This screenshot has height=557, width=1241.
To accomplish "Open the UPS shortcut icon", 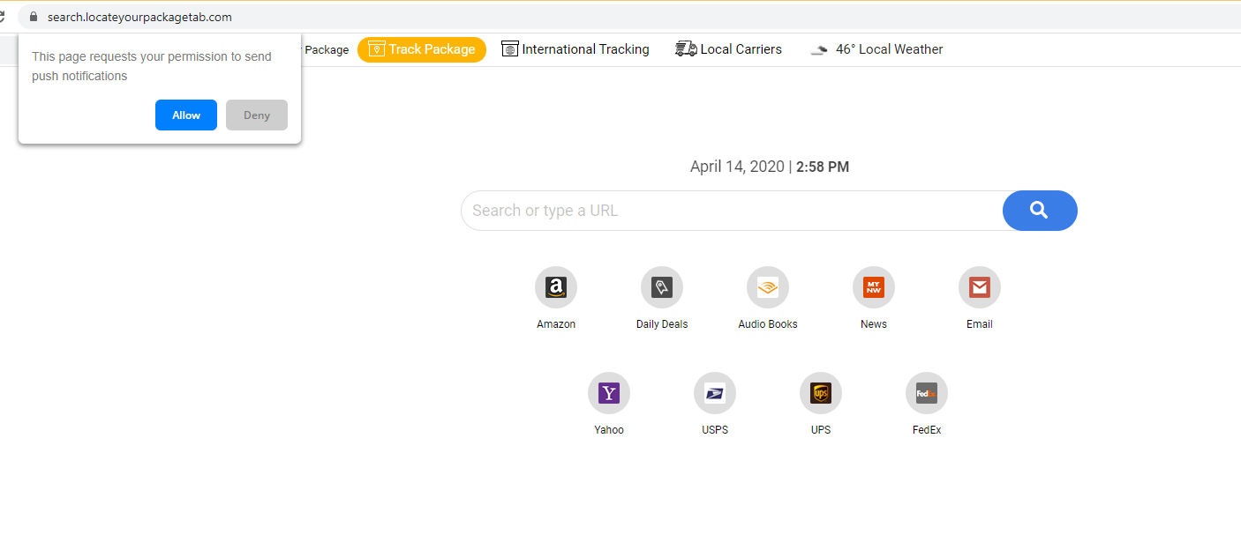I will tap(821, 393).
